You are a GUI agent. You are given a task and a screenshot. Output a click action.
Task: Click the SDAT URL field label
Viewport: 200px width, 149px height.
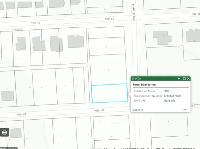tap(139, 101)
